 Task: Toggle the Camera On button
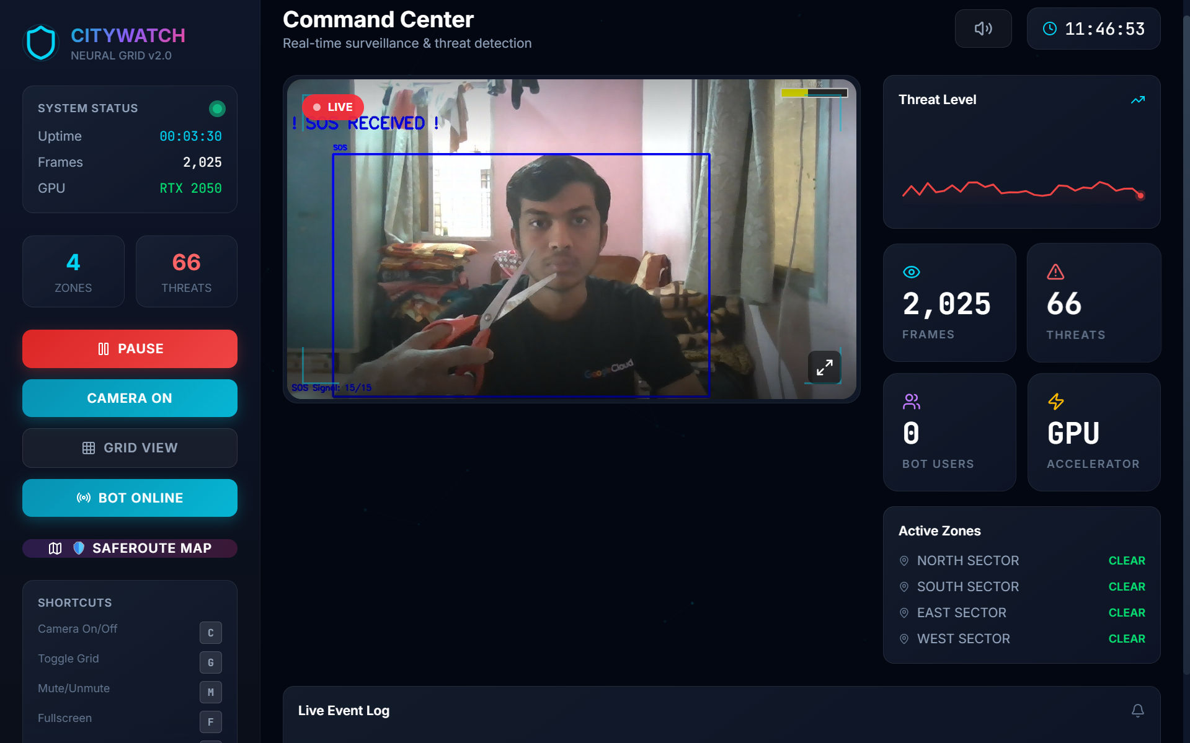point(130,398)
